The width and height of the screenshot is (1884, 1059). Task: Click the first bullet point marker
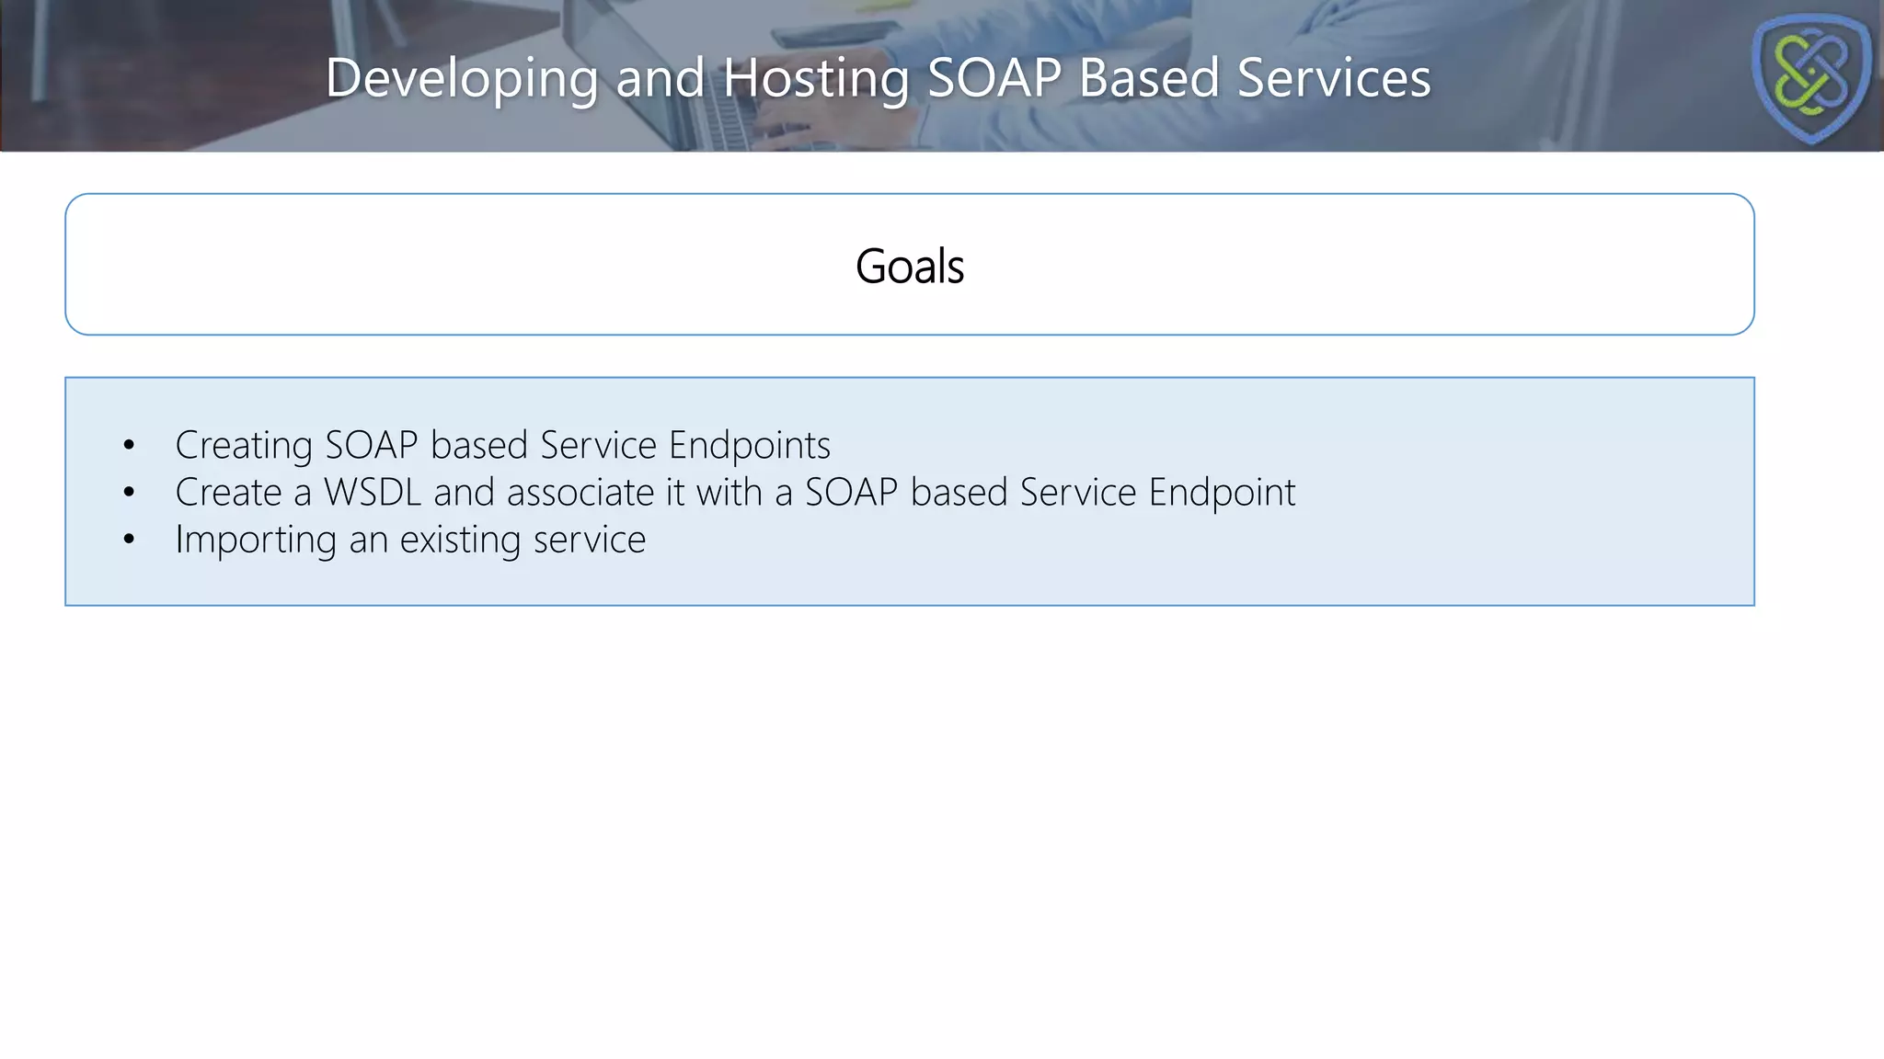point(129,446)
